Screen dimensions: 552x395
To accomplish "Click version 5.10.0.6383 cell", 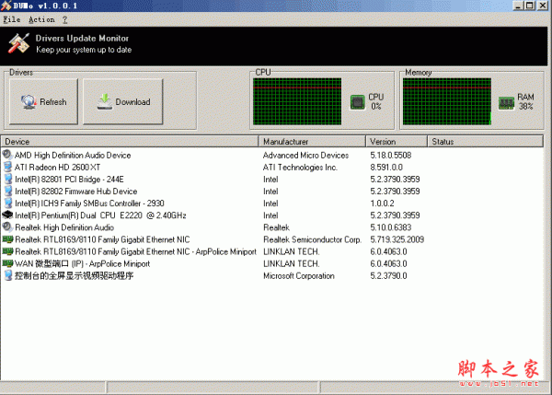I will coord(391,227).
